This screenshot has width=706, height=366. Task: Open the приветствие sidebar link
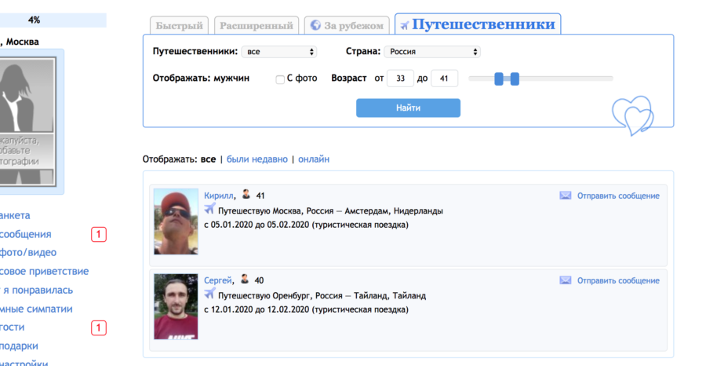click(44, 271)
